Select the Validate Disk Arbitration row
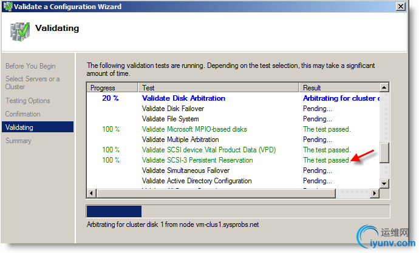419x253 pixels. [183, 98]
